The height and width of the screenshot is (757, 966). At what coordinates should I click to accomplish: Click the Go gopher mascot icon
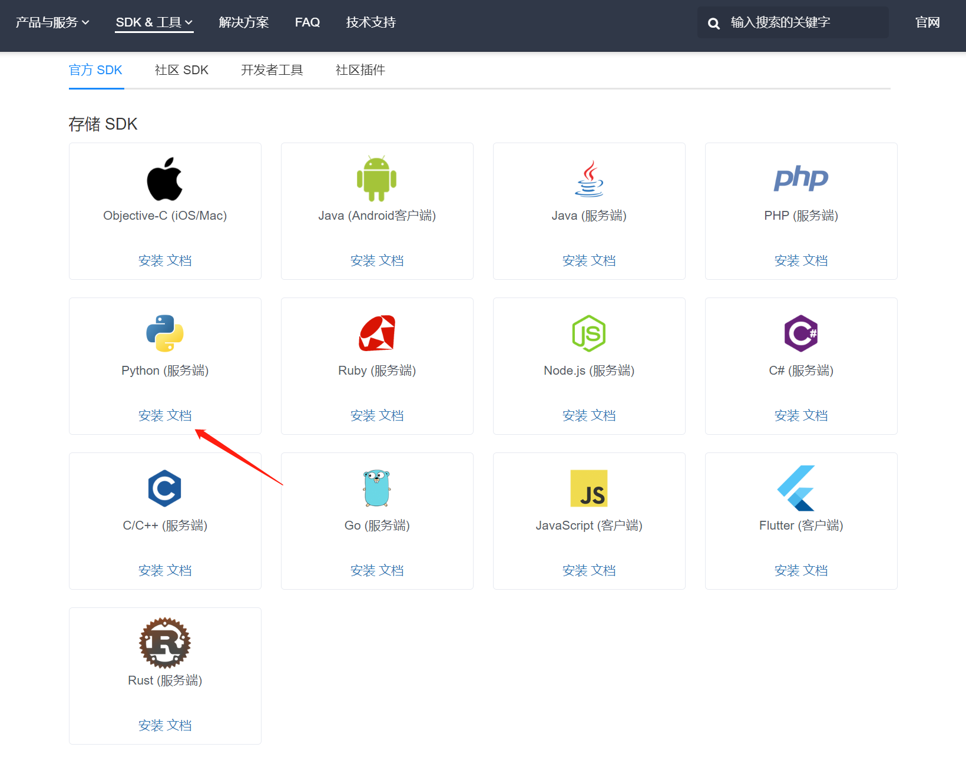click(x=377, y=488)
